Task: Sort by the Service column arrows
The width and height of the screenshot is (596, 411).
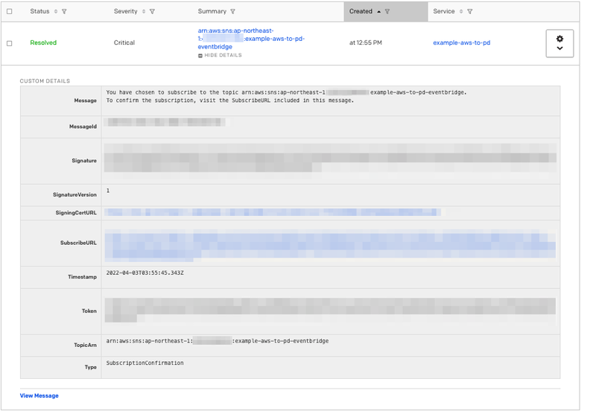Action: 461,11
